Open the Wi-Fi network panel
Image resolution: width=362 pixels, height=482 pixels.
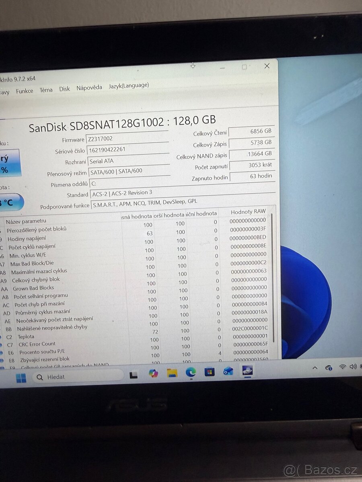click(x=342, y=367)
